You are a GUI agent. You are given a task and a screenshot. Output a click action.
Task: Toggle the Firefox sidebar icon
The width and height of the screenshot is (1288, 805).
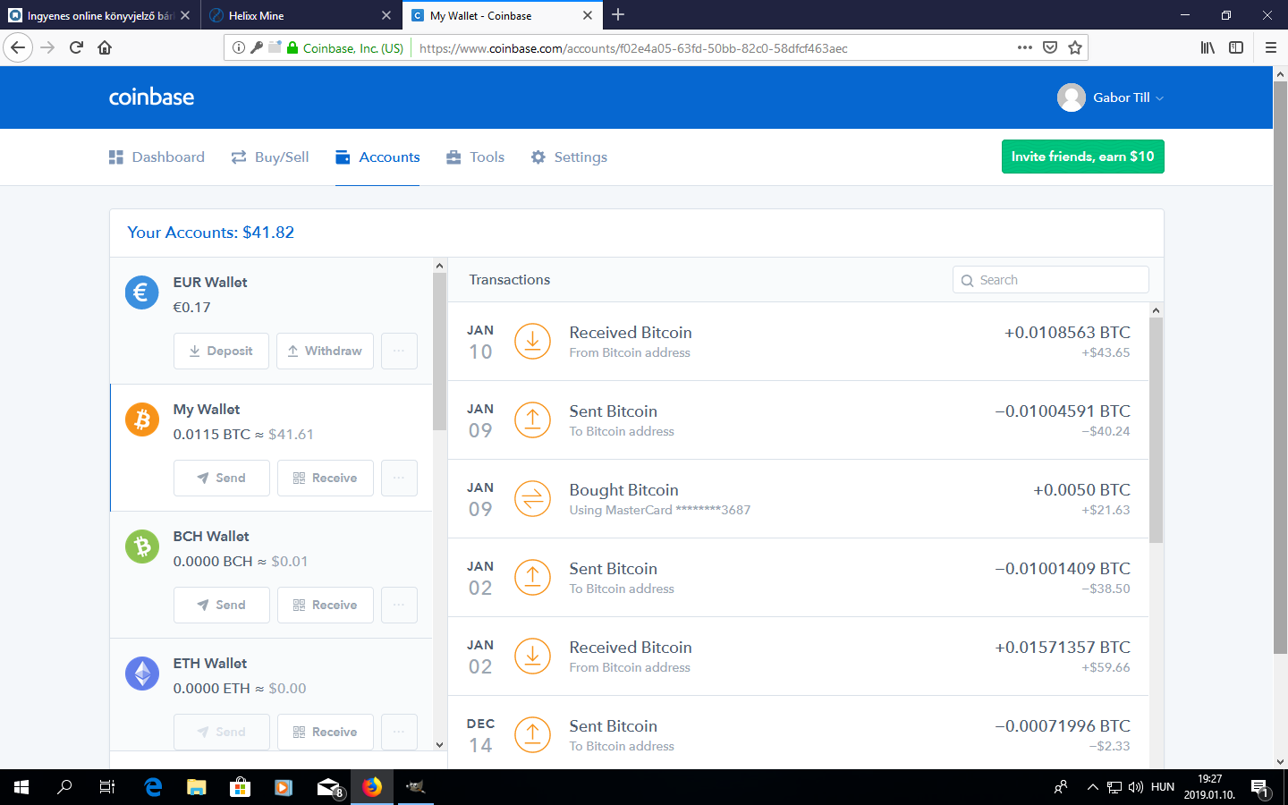click(x=1236, y=47)
